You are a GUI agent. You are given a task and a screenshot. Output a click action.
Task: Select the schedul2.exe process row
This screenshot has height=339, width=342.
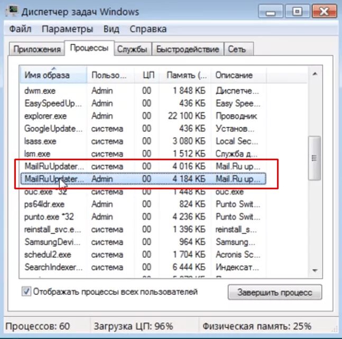tap(143, 255)
